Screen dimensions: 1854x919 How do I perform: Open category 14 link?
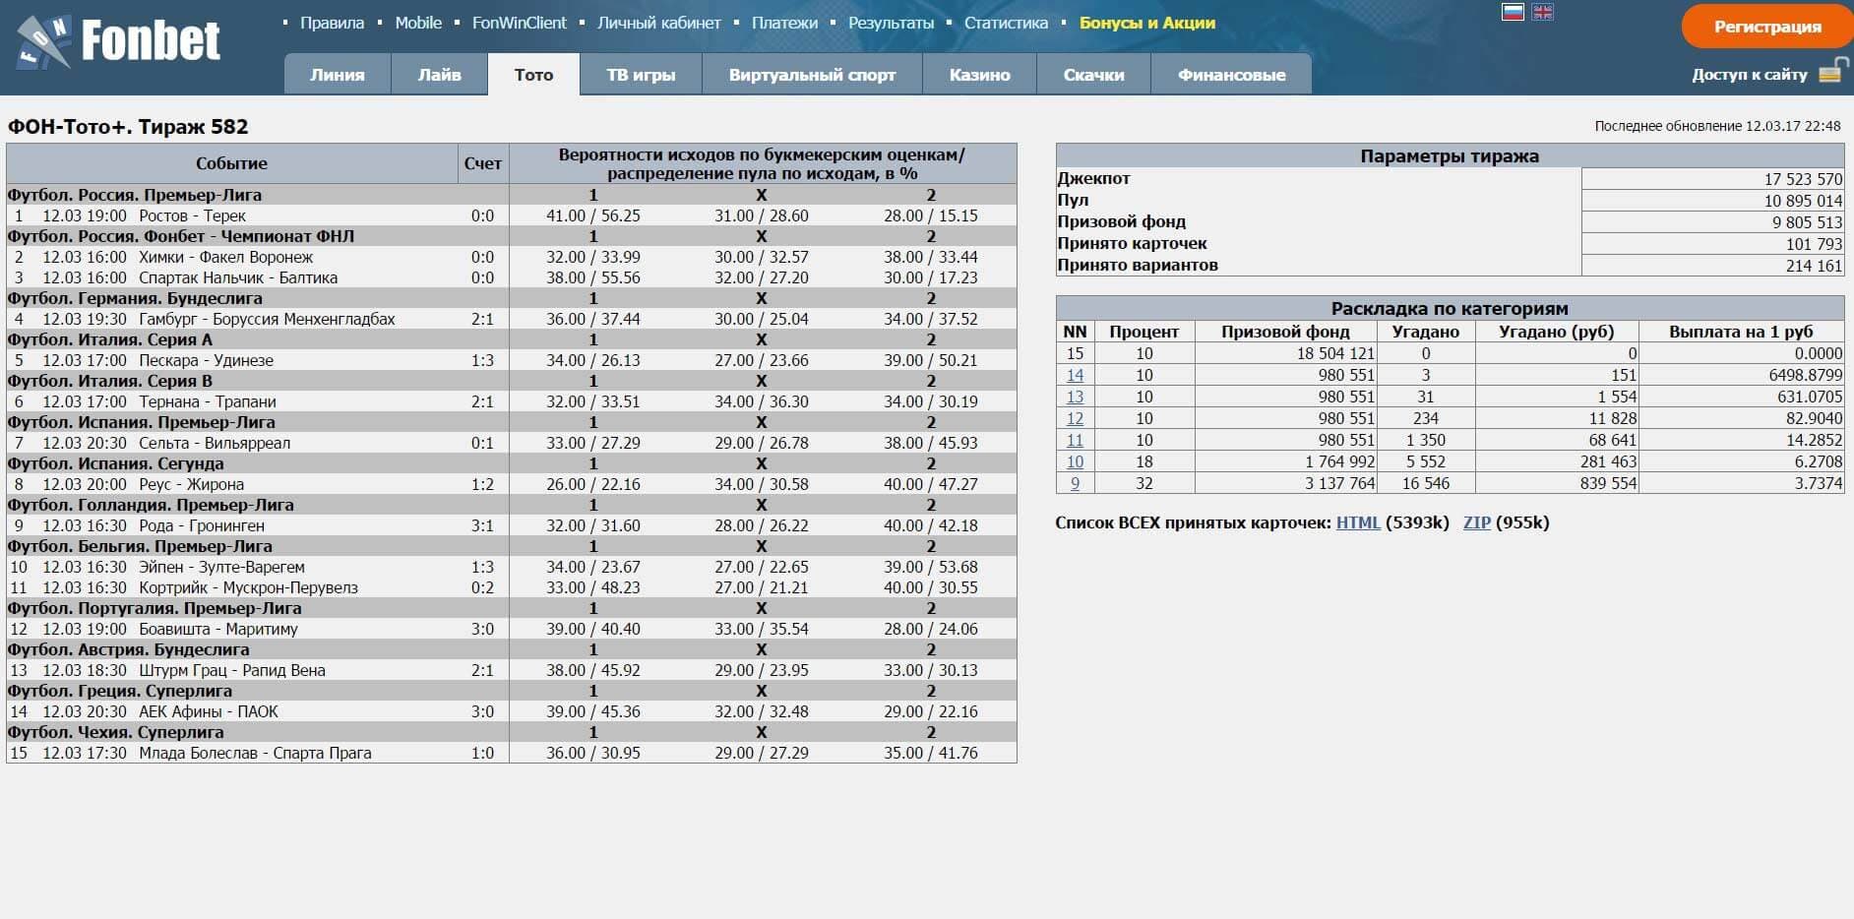pyautogui.click(x=1075, y=375)
